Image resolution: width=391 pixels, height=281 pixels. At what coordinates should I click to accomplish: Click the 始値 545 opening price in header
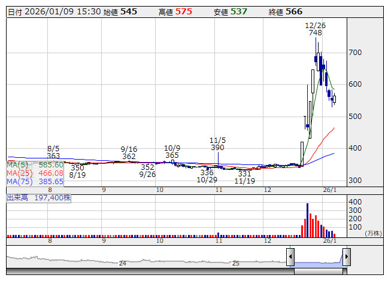pyautogui.click(x=124, y=11)
